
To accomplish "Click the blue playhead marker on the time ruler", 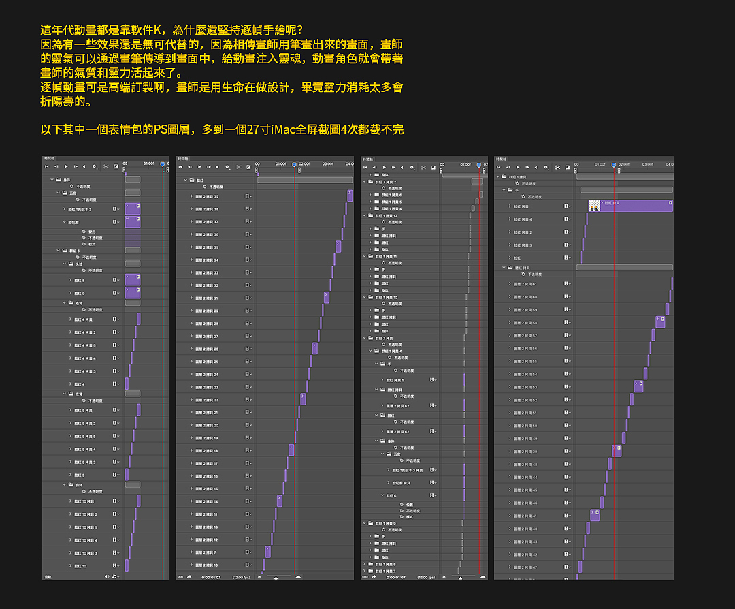I will pos(163,165).
